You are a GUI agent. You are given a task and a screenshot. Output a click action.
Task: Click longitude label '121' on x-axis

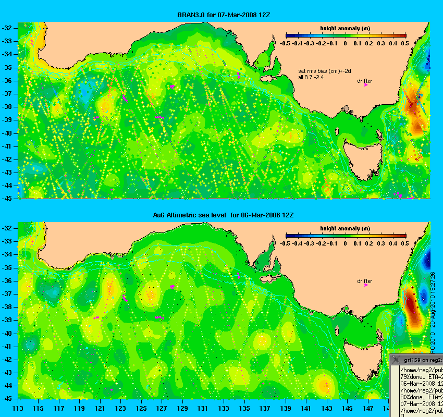click(100, 409)
